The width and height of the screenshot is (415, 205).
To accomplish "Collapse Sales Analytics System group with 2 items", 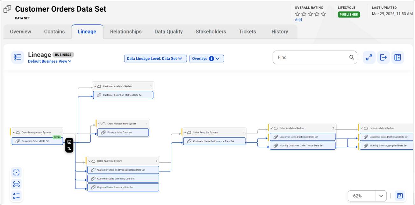I will coord(271,128).
